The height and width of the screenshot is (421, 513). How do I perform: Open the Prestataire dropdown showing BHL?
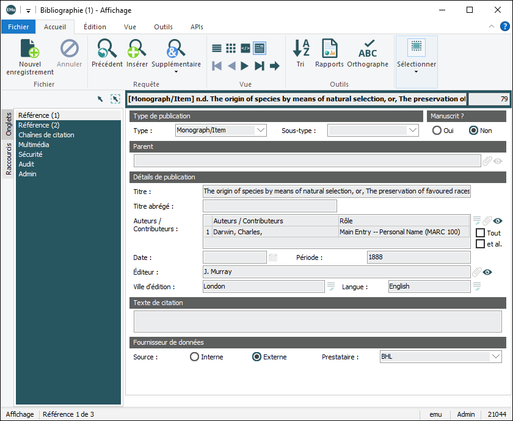[x=495, y=356]
